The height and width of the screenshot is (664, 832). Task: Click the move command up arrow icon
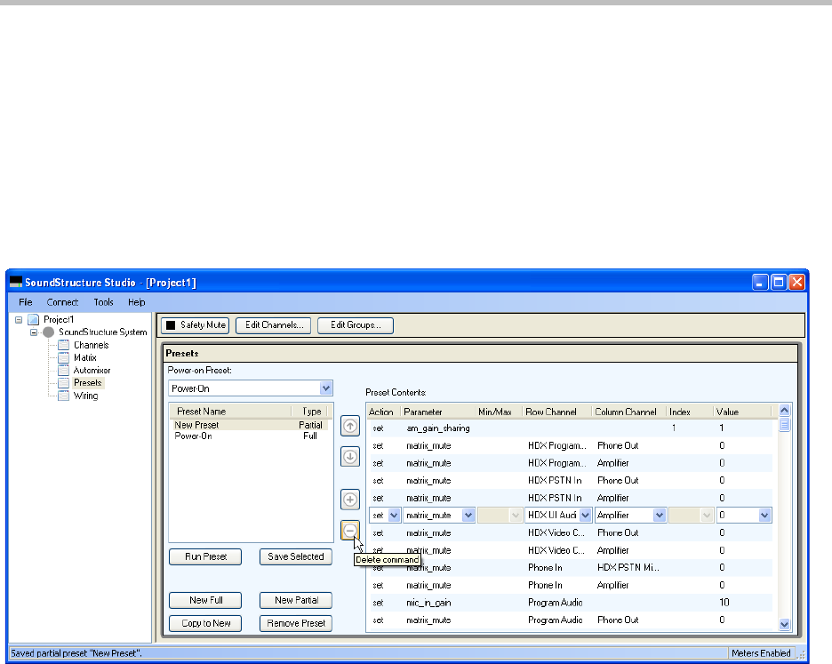[x=350, y=427]
